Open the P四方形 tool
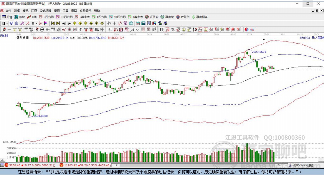This screenshot has width=324, height=175. pos(47,17)
